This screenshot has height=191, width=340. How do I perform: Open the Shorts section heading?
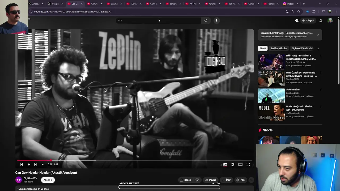268,130
